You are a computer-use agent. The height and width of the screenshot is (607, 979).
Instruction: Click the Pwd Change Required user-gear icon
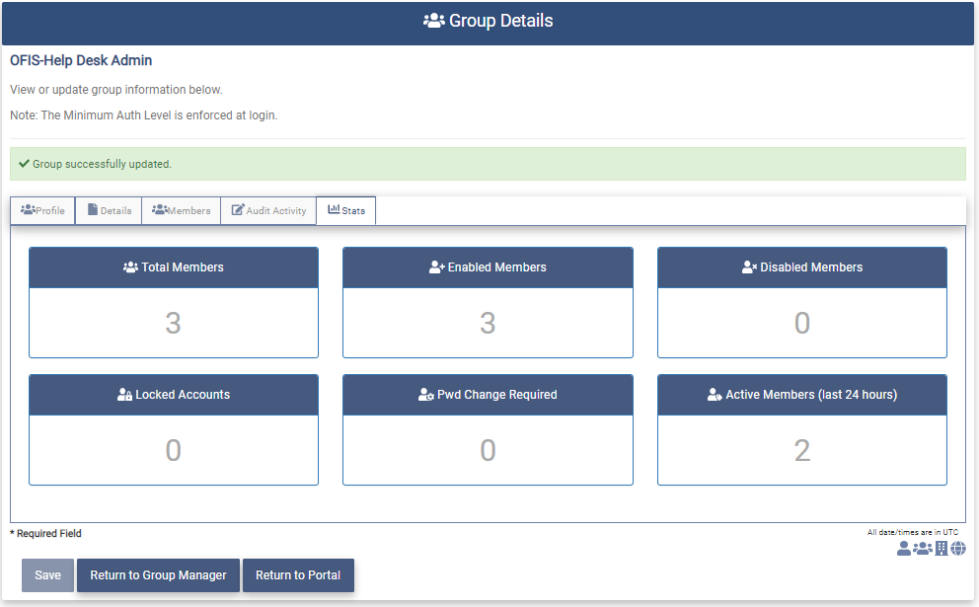[x=425, y=395]
